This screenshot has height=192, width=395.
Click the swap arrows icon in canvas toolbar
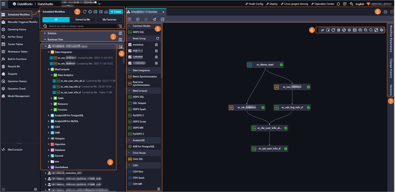[x=322, y=30]
